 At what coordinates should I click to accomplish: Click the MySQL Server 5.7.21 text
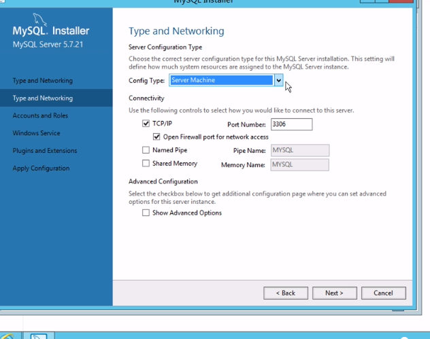pos(48,44)
